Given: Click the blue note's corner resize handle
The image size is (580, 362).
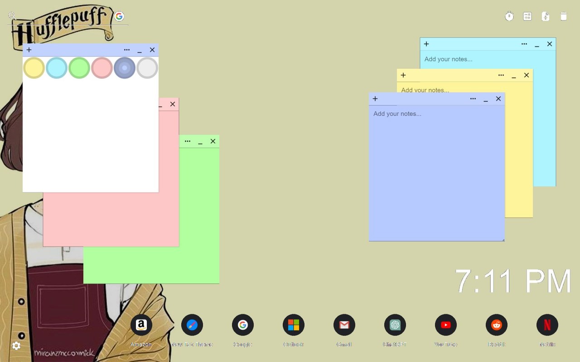Looking at the screenshot, I should pyautogui.click(x=503, y=239).
